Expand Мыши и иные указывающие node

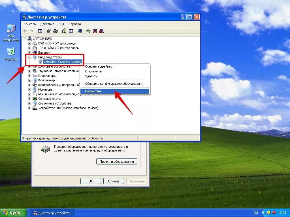click(x=29, y=94)
